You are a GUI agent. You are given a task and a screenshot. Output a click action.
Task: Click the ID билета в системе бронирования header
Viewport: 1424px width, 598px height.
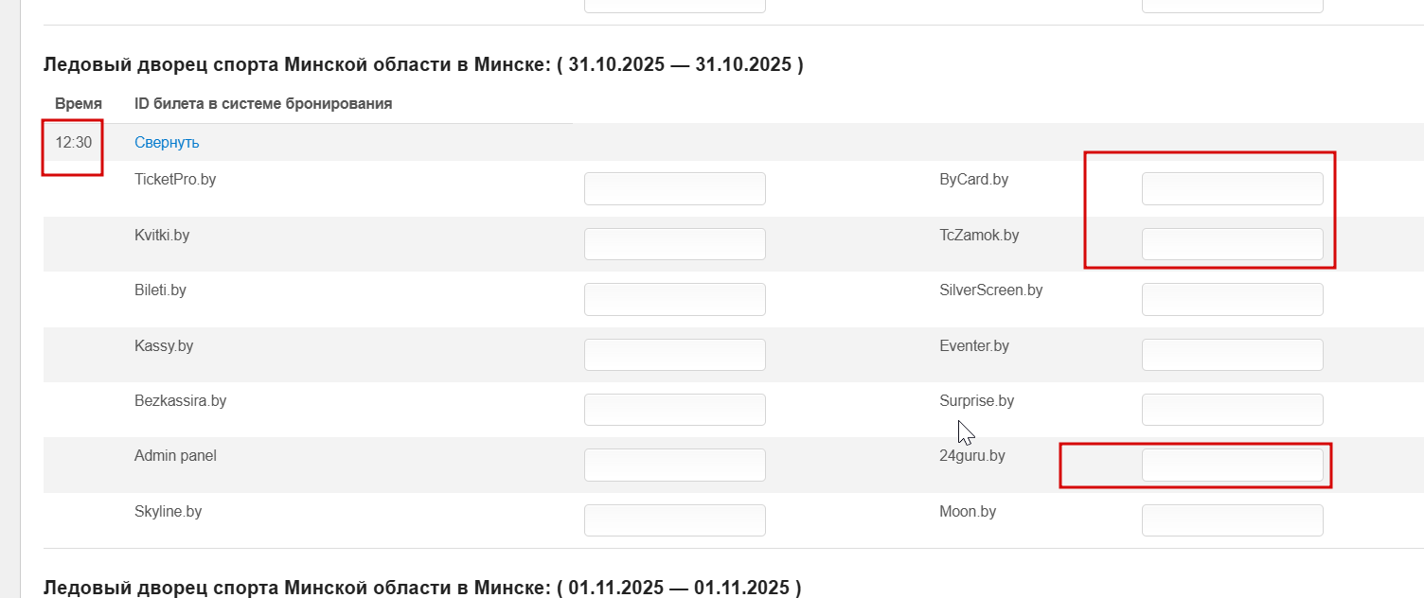[263, 103]
